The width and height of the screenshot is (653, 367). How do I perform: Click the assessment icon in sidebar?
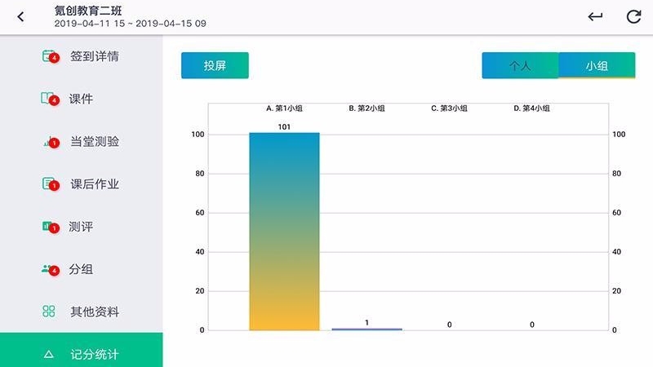click(48, 226)
